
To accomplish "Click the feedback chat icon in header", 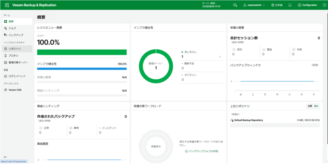I will click(235, 5).
